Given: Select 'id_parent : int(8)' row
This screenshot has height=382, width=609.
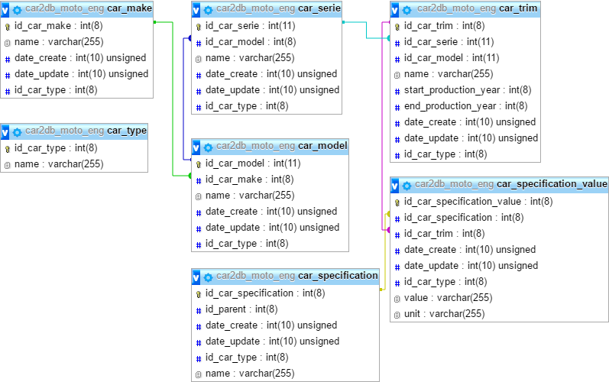Looking at the screenshot, I should [286, 309].
